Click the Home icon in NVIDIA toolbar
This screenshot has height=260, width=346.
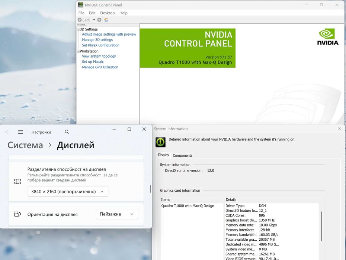(x=106, y=20)
